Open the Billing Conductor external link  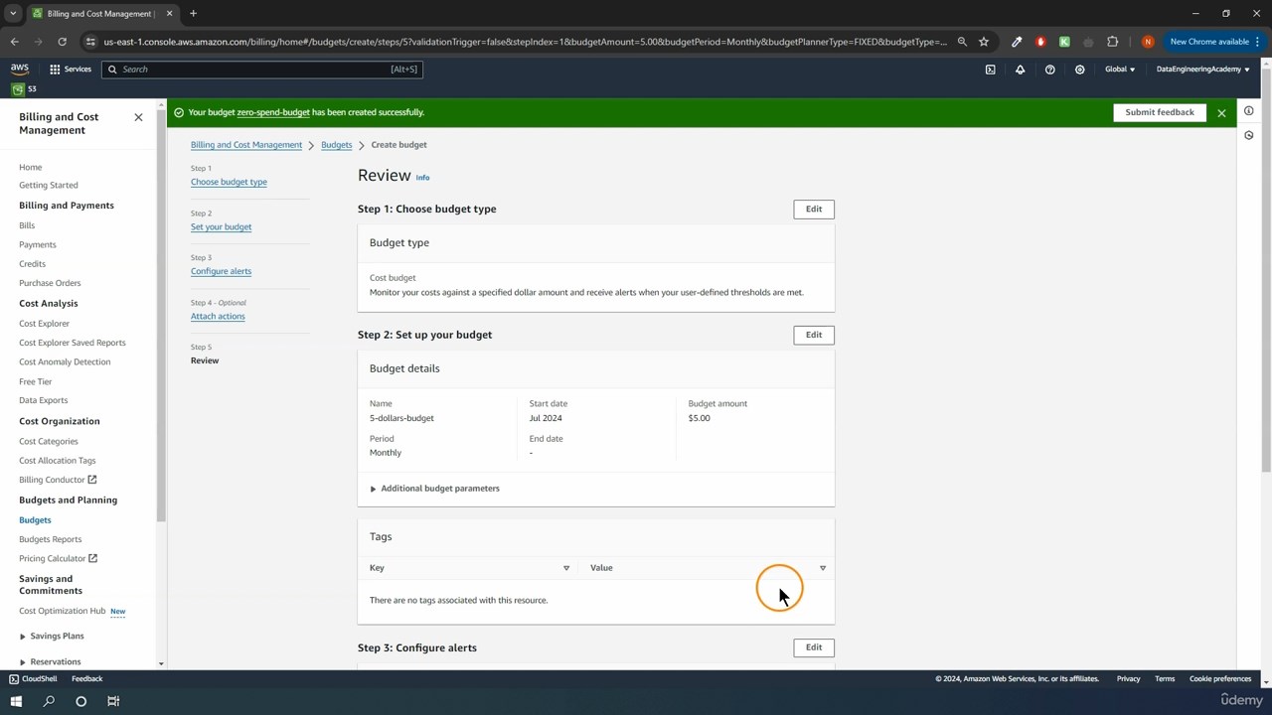[58, 480]
